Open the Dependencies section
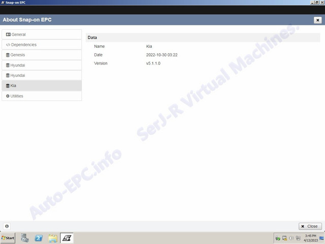 42,45
